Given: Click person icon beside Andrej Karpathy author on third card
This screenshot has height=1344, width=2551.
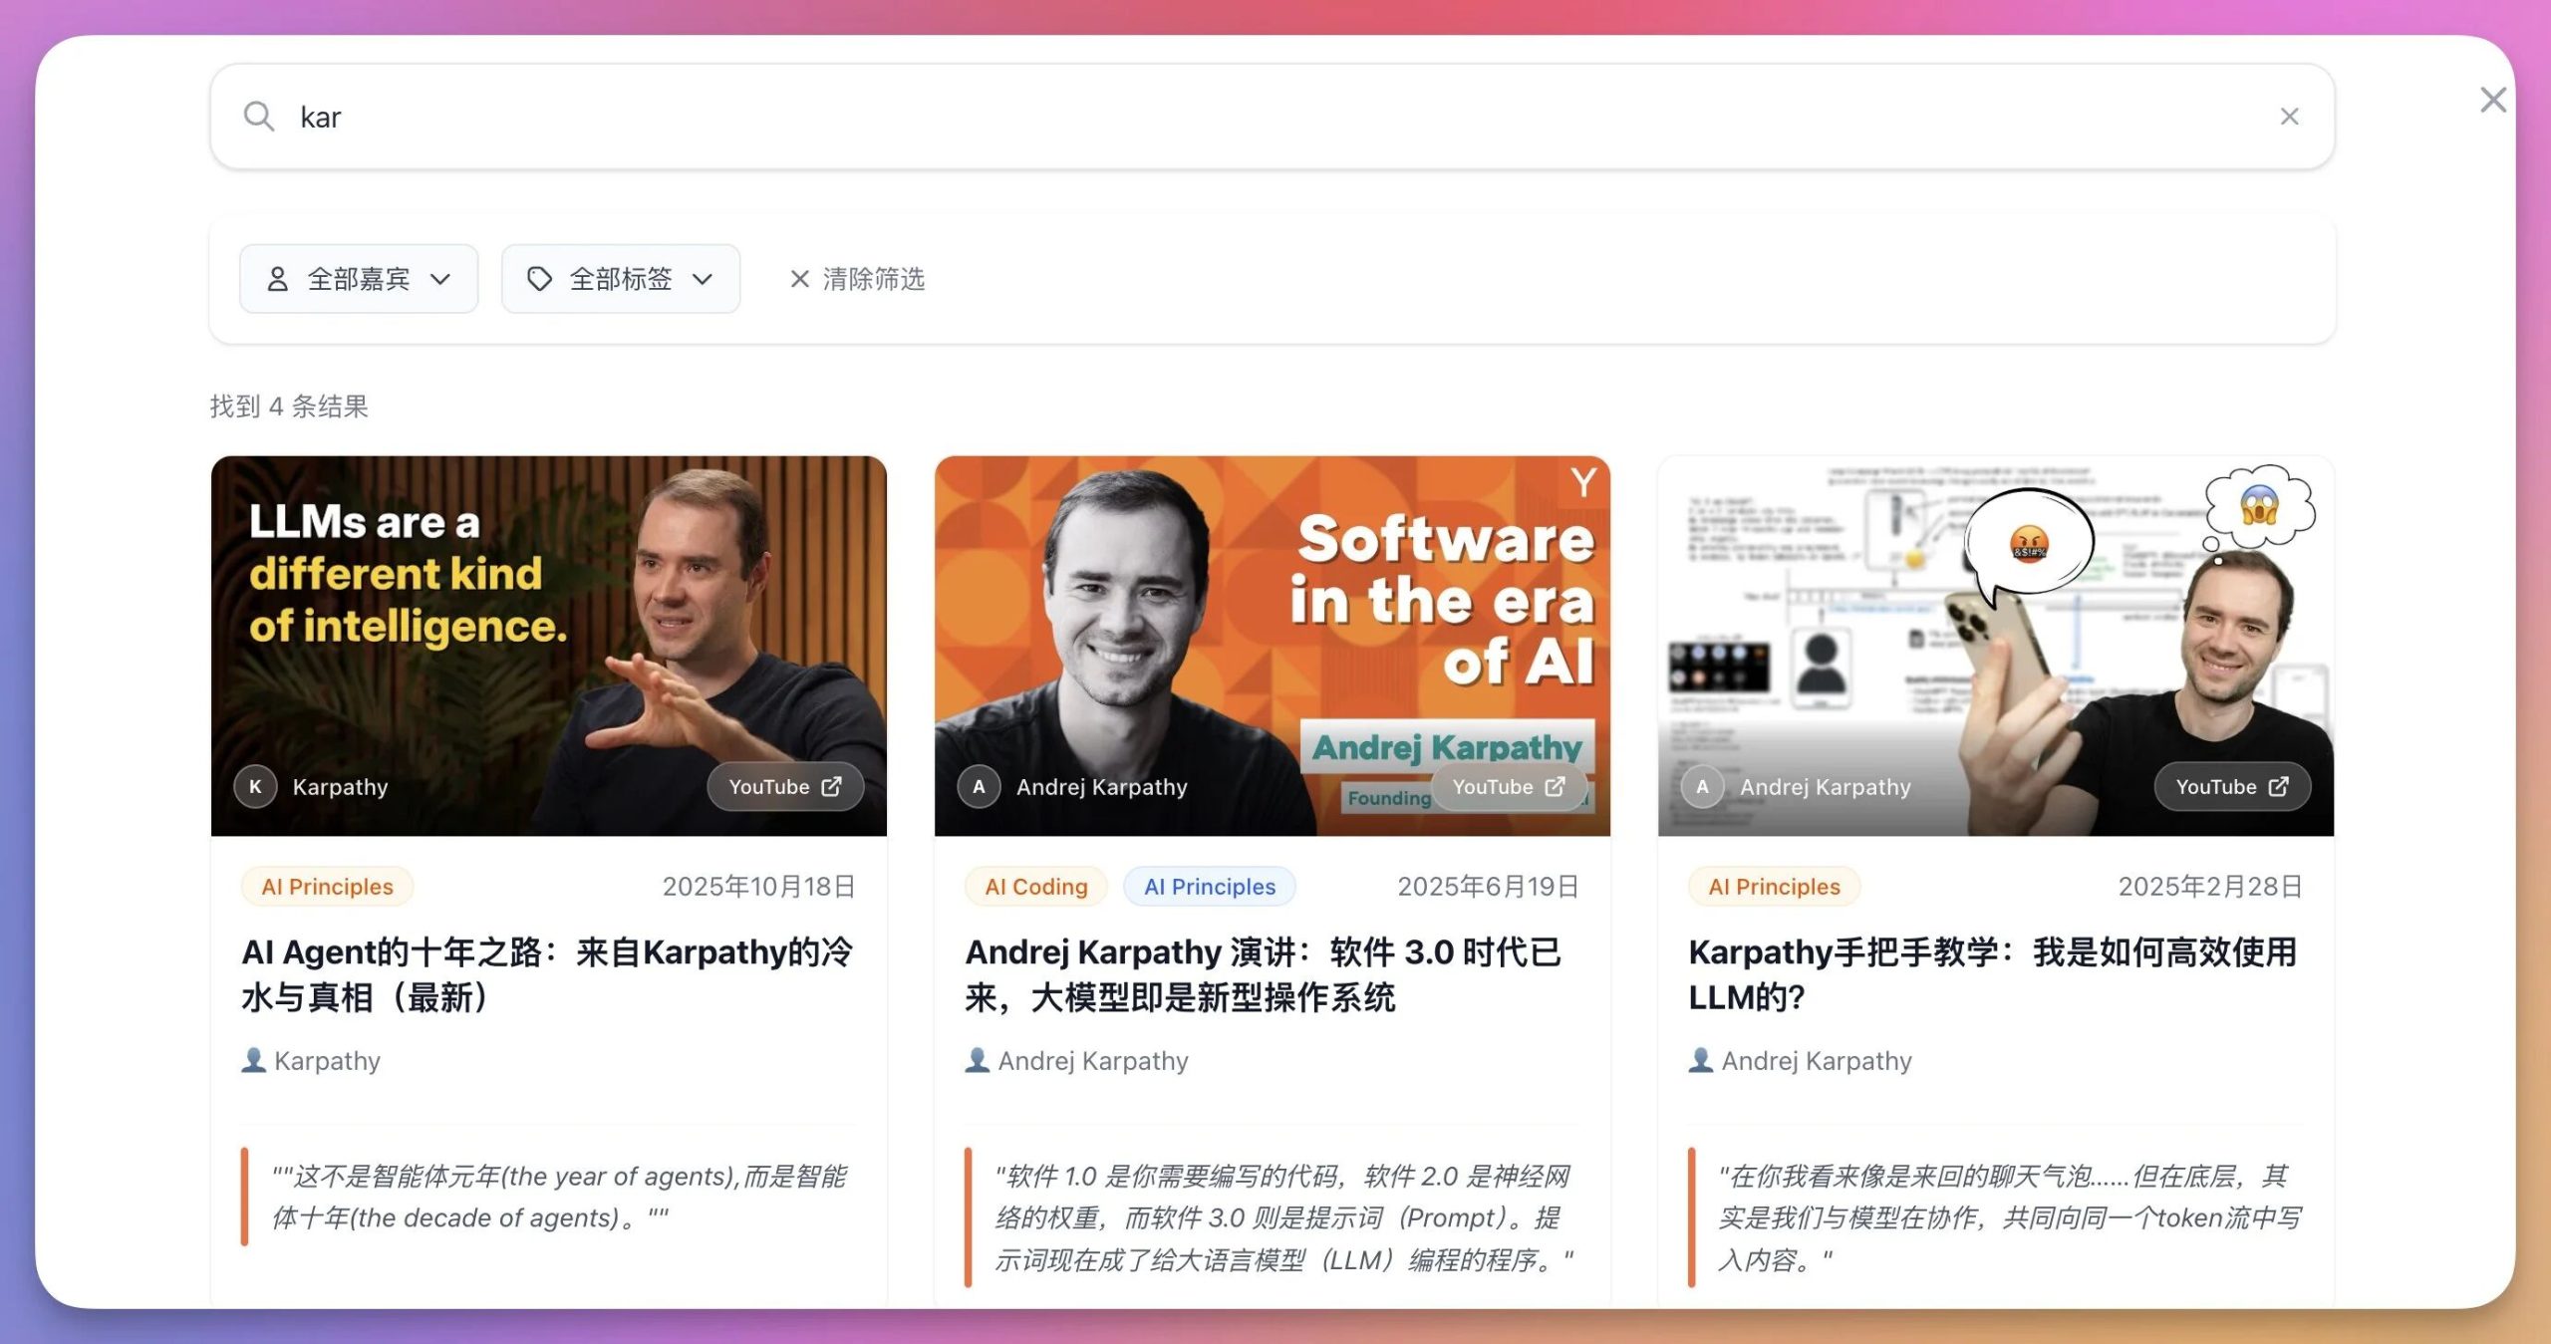Looking at the screenshot, I should (x=1700, y=1060).
